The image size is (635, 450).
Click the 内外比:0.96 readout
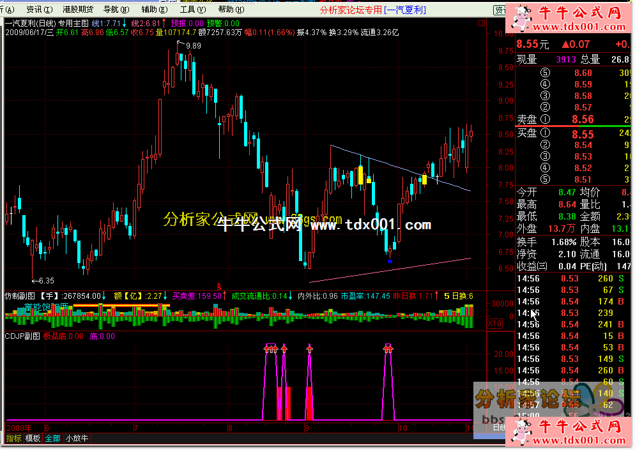(317, 296)
